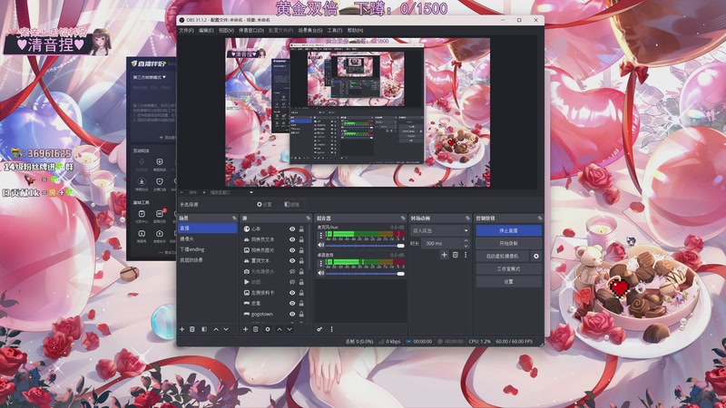The image size is (726, 408).
Task: Click the 开始录制 start recording button
Action: [x=508, y=243]
